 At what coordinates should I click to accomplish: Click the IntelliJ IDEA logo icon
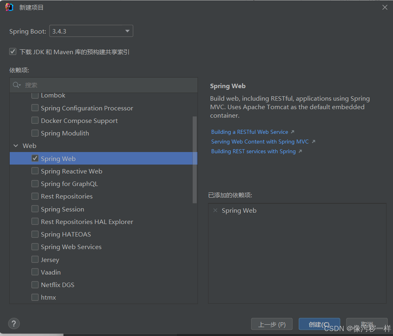click(x=9, y=7)
